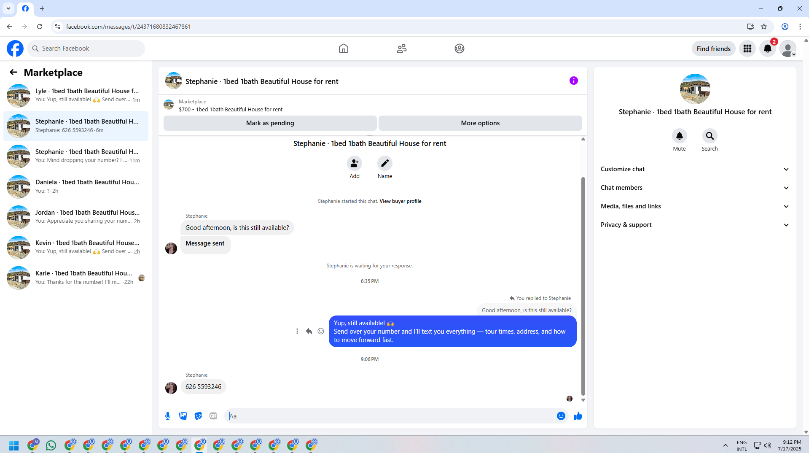Open the notifications bell icon
Viewport: 809px width, 453px height.
pos(768,49)
